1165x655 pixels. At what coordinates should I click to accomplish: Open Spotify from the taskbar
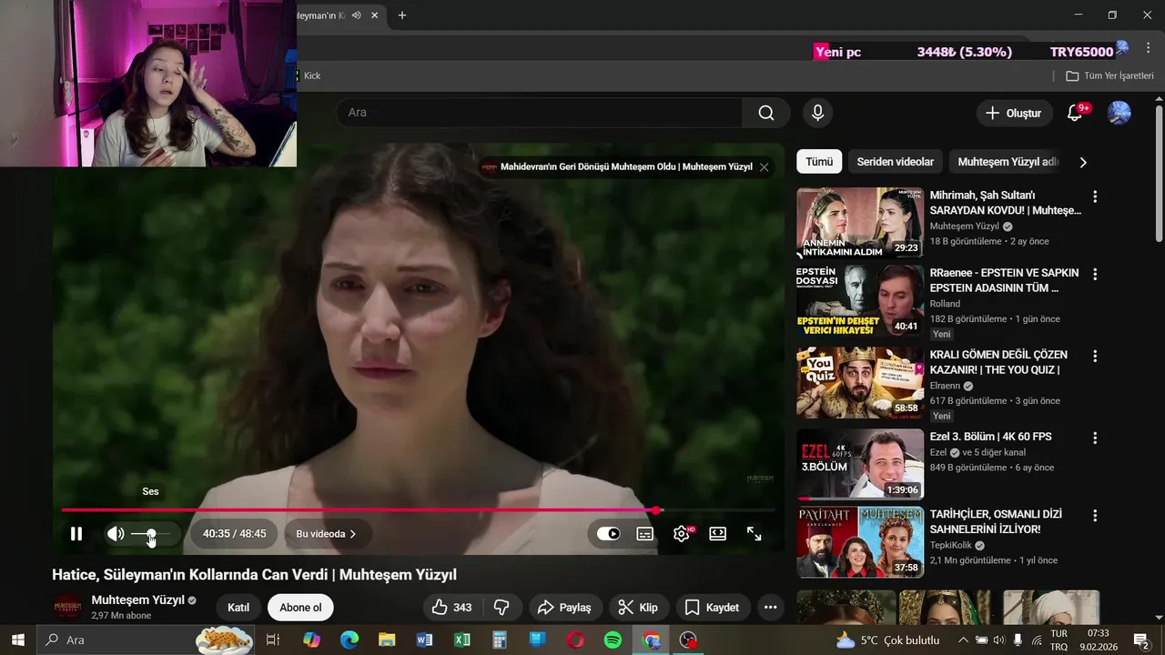[x=613, y=640]
